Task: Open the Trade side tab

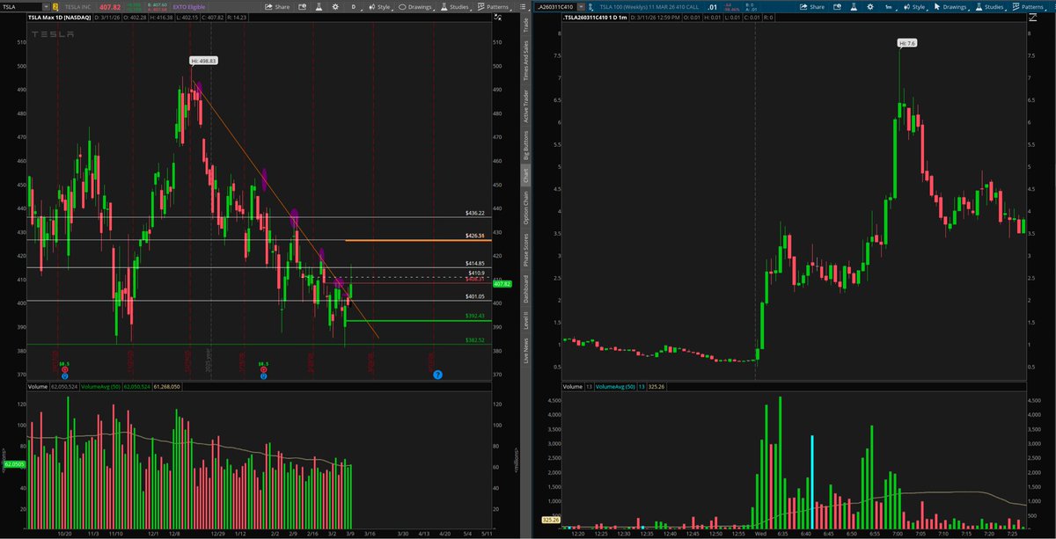Action: pyautogui.click(x=526, y=25)
